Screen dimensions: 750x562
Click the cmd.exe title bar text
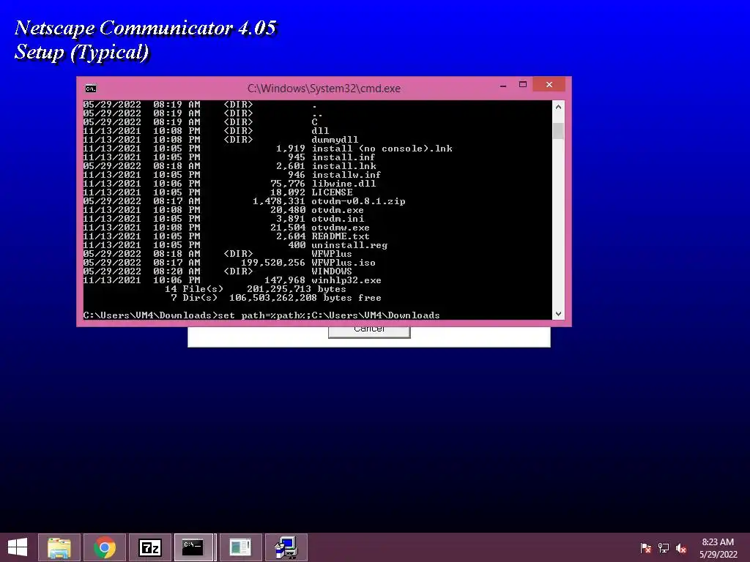[324, 89]
